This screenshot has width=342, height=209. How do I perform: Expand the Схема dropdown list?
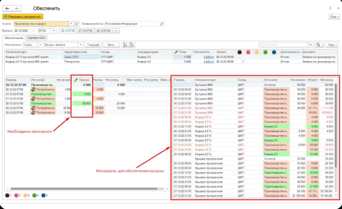click(70, 24)
